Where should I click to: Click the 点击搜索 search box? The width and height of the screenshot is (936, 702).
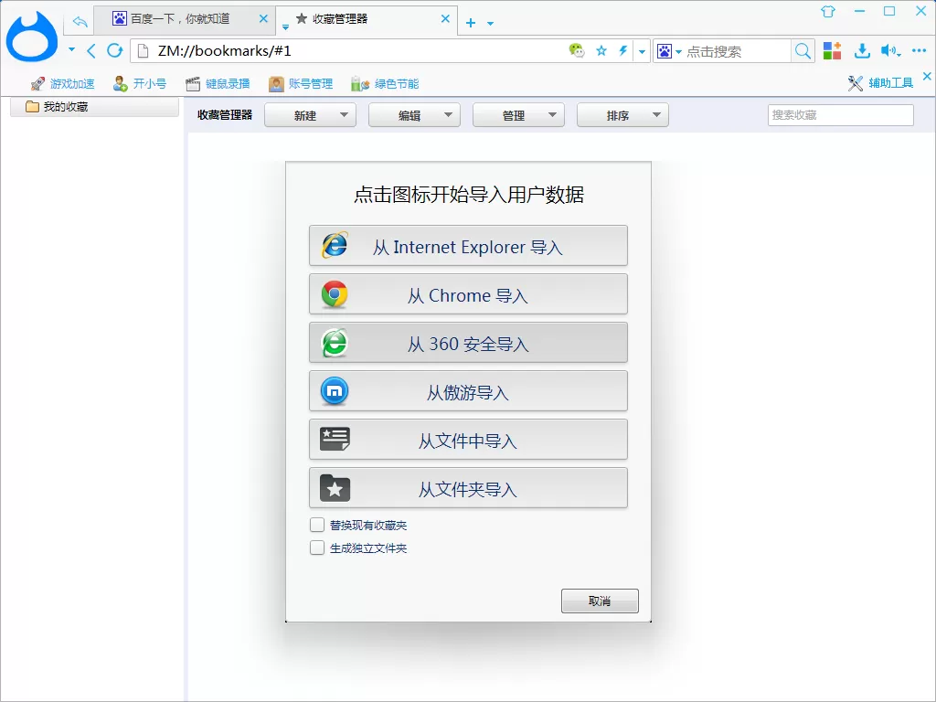point(738,51)
